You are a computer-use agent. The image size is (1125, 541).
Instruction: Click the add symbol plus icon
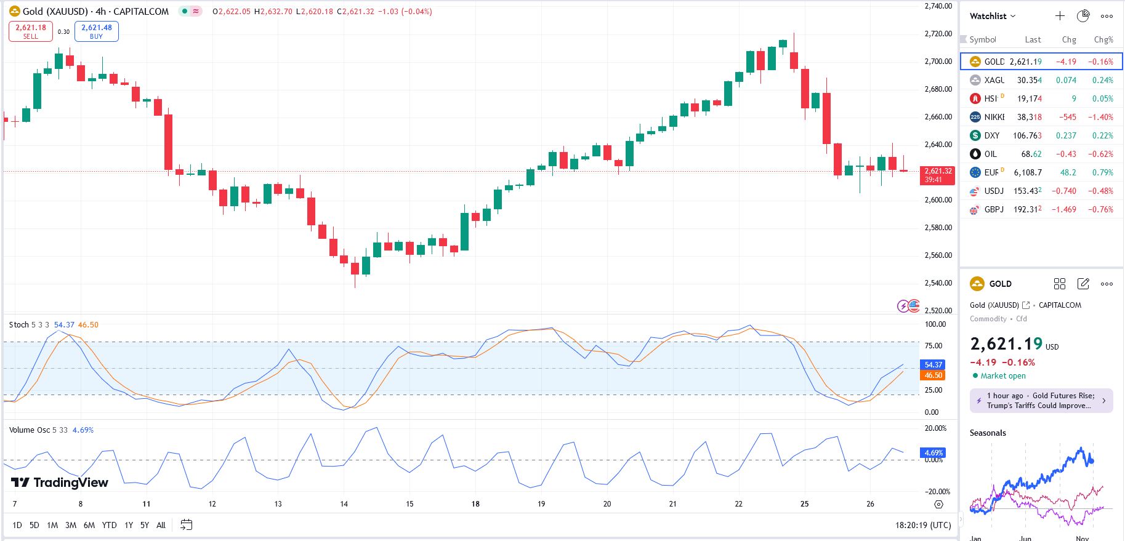1060,16
